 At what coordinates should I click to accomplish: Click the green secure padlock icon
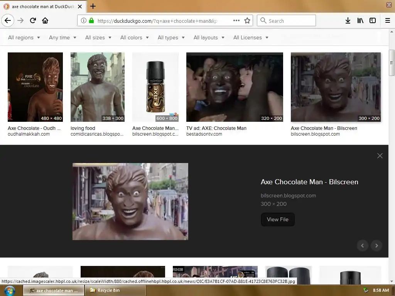(91, 21)
